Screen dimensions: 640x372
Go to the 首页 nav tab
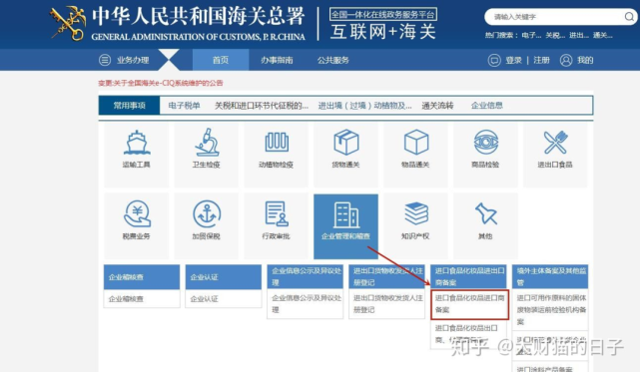[221, 60]
